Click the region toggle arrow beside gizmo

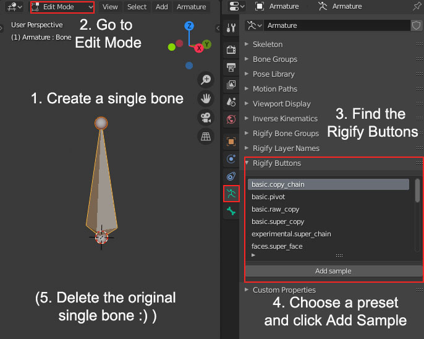tap(218, 28)
